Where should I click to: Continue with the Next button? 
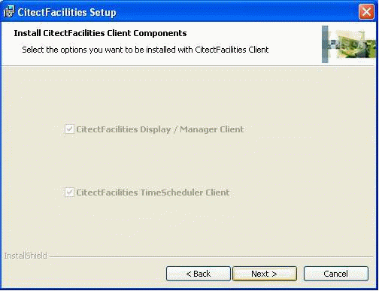[x=265, y=274]
